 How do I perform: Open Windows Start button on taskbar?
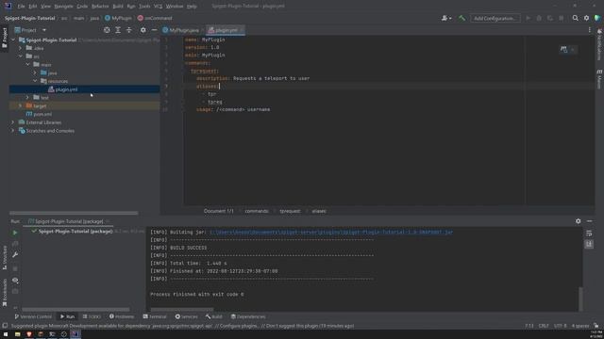click(6, 334)
